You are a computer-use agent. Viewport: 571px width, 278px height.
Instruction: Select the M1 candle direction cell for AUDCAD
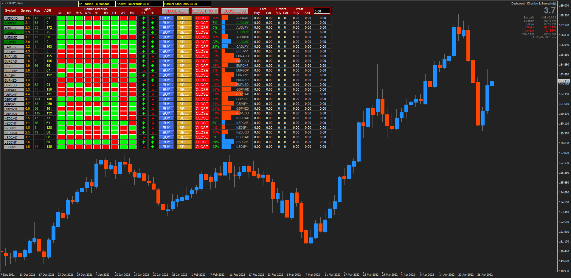coord(61,18)
